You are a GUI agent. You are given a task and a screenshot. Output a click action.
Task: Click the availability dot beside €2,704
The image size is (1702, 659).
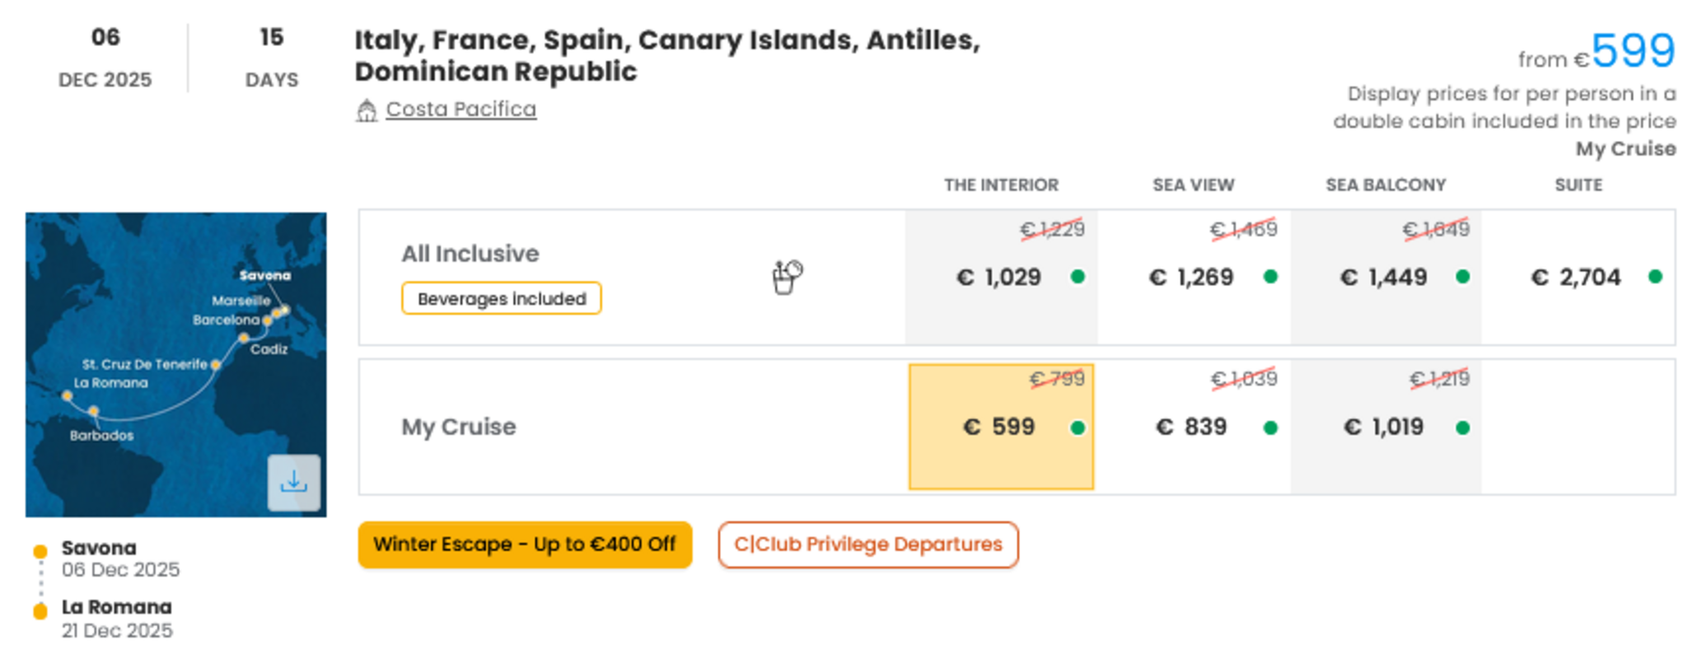(x=1655, y=277)
